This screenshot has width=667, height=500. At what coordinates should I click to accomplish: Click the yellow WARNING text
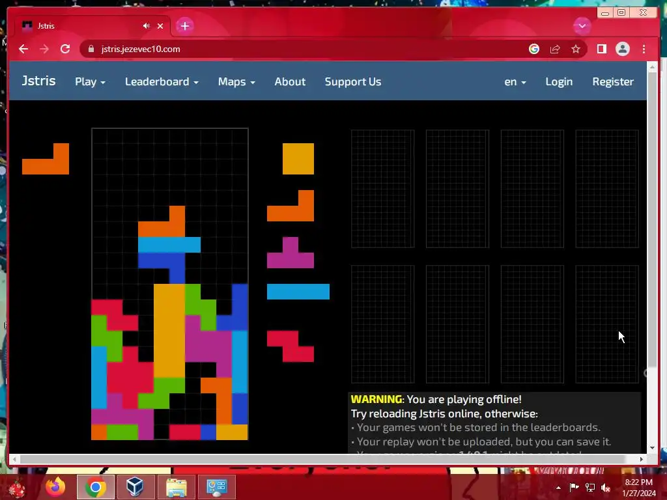pos(376,399)
